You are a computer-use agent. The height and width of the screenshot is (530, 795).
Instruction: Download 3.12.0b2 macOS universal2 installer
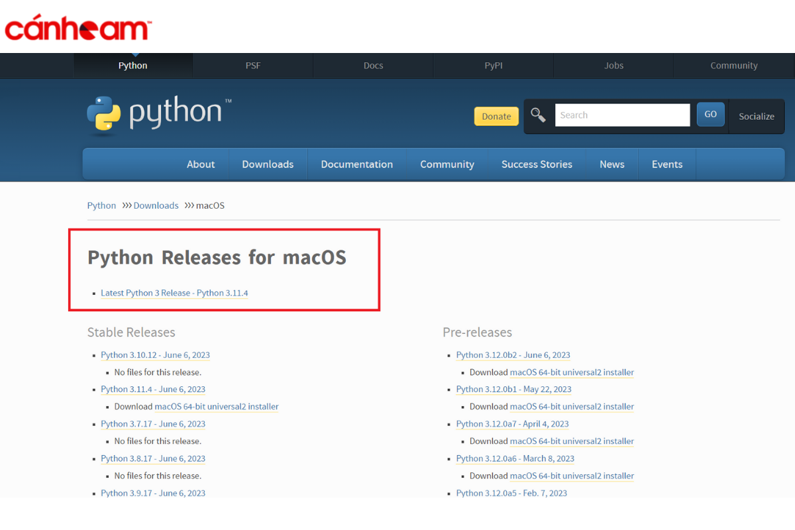pyautogui.click(x=572, y=372)
